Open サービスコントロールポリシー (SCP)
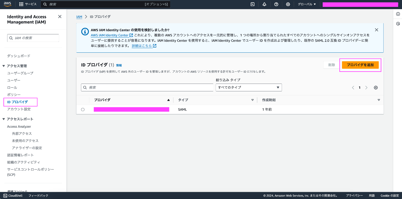 click(30, 172)
